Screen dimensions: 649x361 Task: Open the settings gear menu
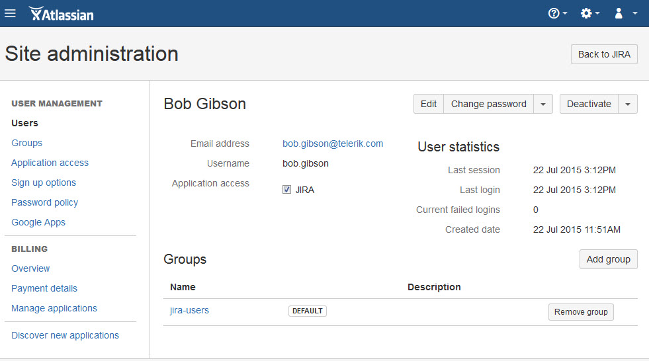[590, 13]
